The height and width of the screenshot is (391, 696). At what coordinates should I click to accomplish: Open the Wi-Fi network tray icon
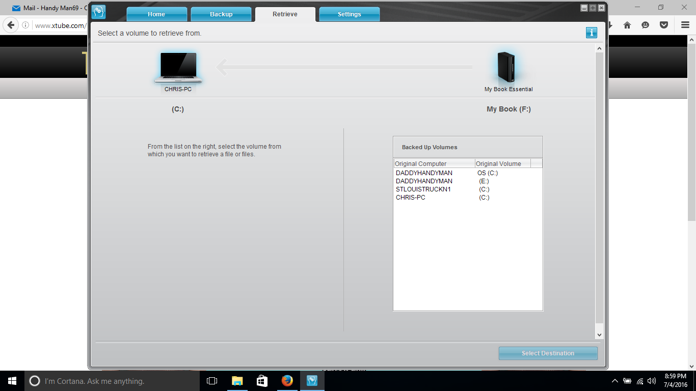point(640,381)
